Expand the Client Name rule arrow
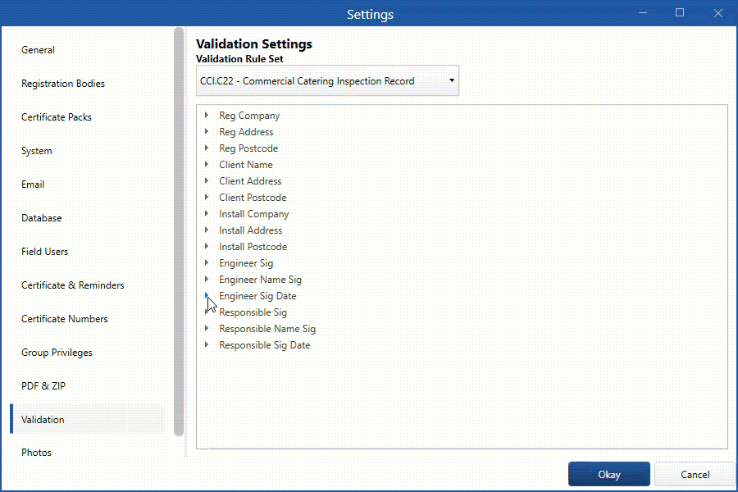This screenshot has height=492, width=738. click(x=207, y=165)
